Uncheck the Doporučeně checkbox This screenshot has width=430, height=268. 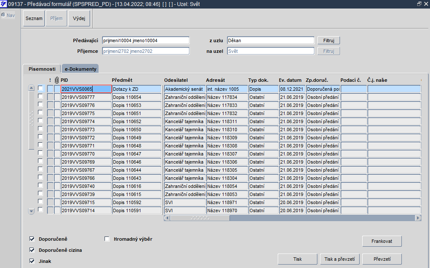click(32, 239)
